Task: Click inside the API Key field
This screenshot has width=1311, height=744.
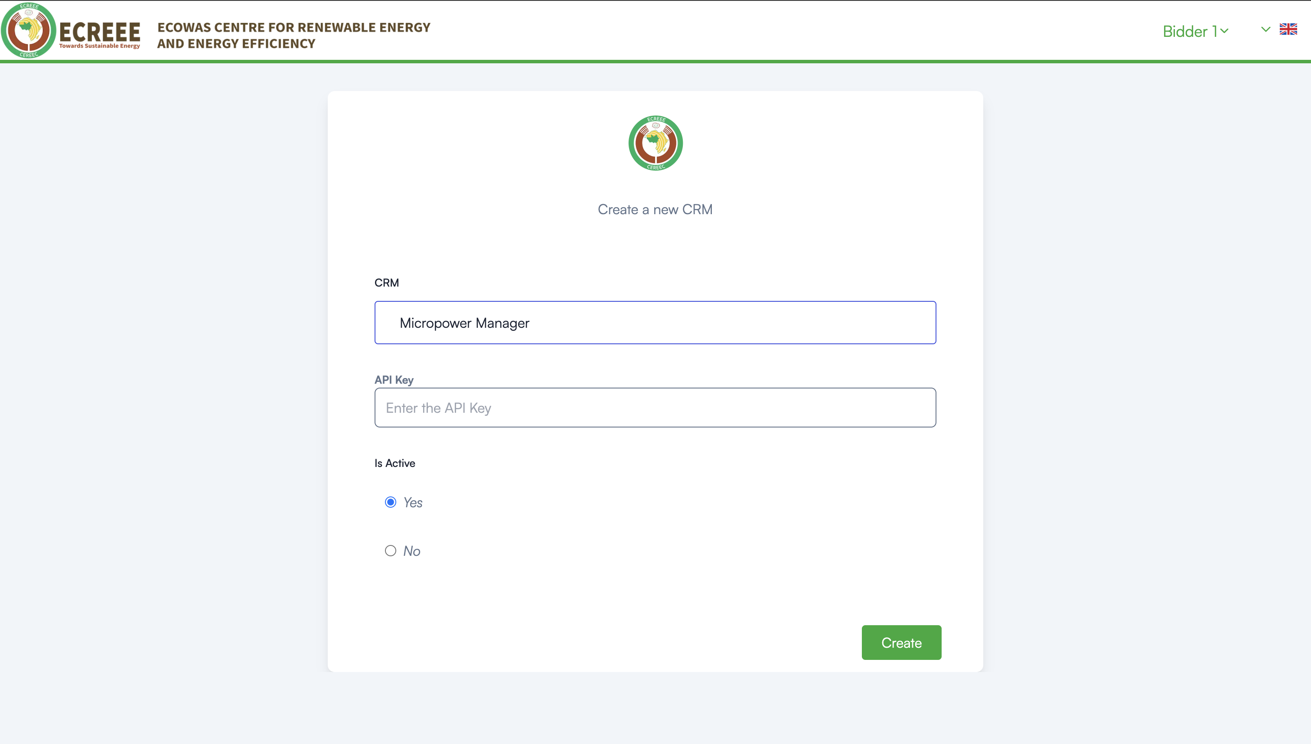Action: pyautogui.click(x=655, y=407)
